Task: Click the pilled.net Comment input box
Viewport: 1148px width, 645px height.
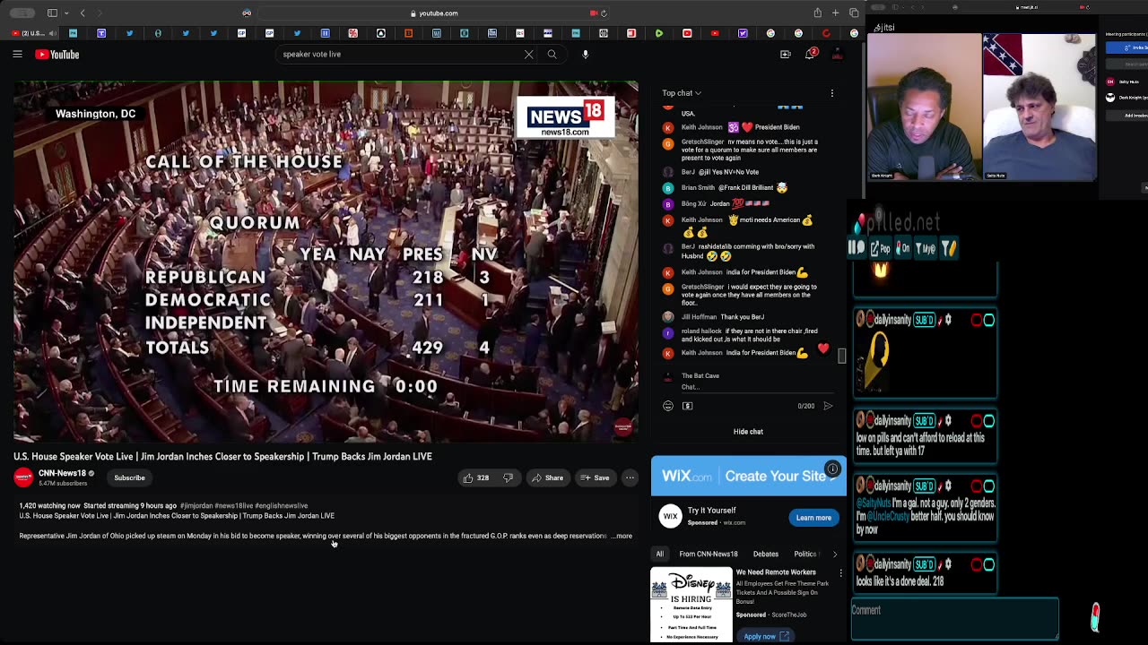Action: [x=954, y=619]
